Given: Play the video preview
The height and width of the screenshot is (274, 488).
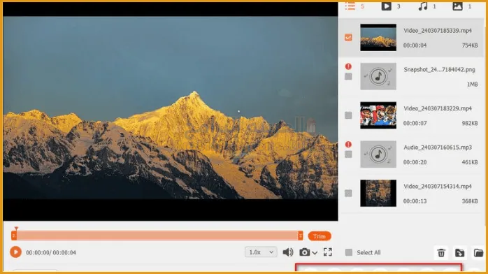Looking at the screenshot, I should point(15,252).
